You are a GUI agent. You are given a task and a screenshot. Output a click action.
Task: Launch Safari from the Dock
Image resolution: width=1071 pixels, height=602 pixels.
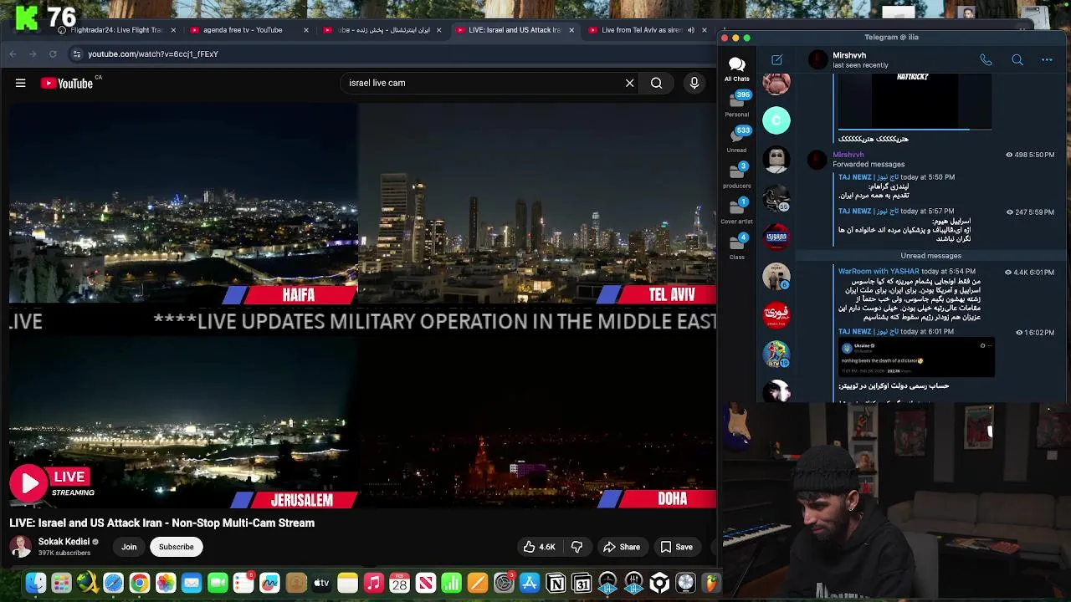click(x=113, y=583)
